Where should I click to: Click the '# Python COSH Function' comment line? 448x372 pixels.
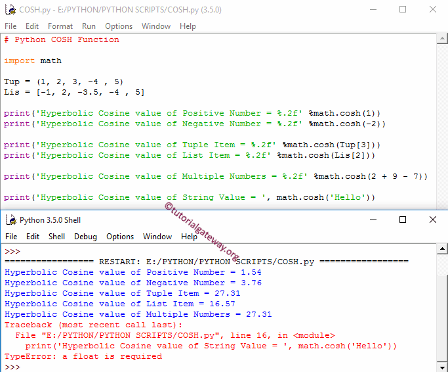(62, 39)
